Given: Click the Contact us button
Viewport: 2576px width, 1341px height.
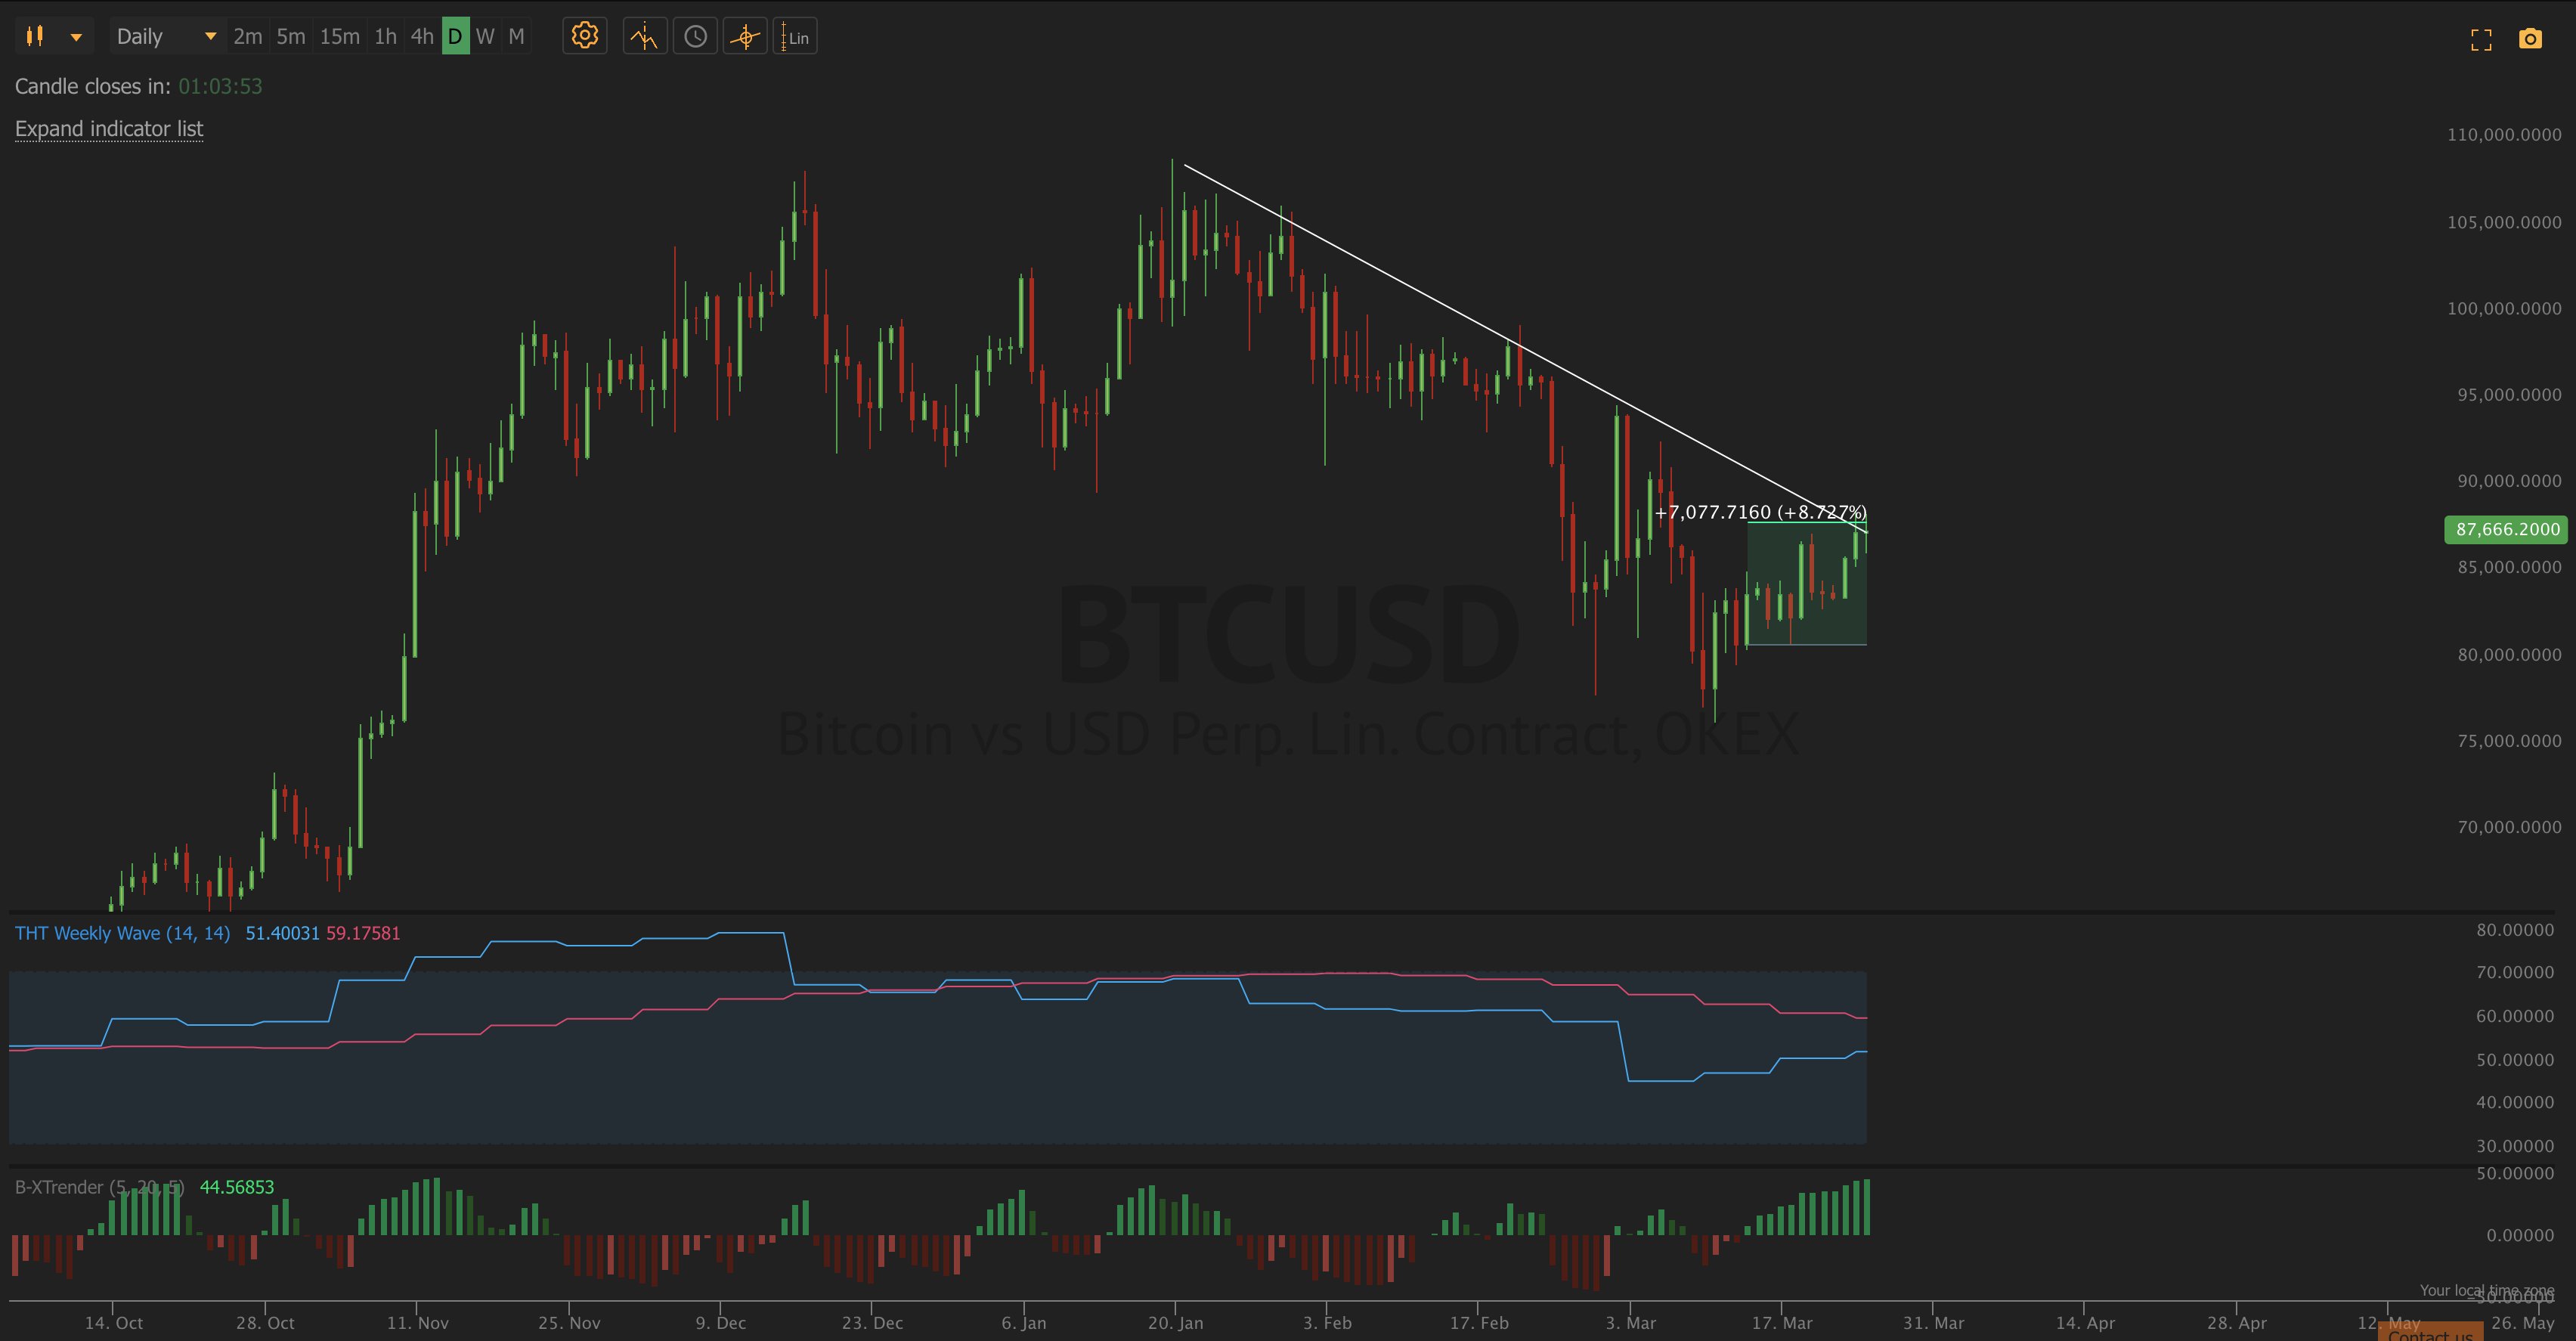Looking at the screenshot, I should point(2430,1333).
